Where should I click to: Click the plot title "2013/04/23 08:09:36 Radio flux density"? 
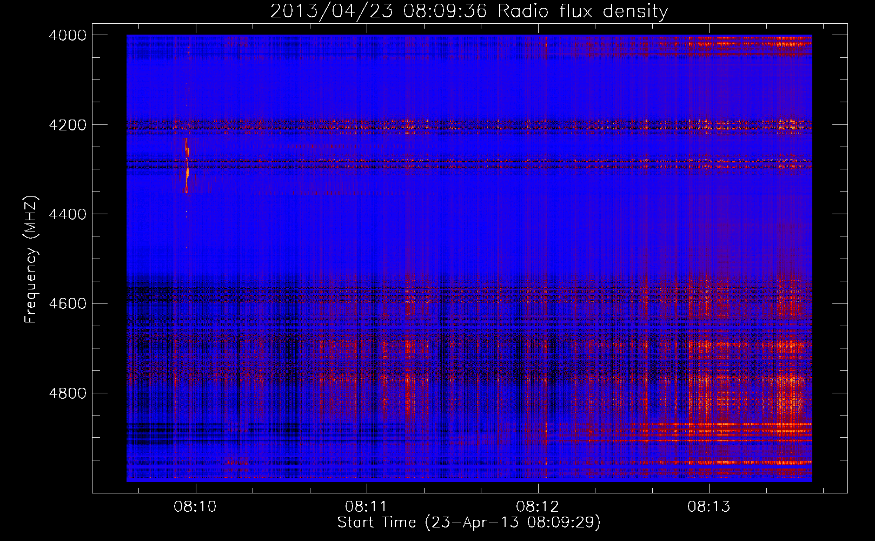(x=469, y=11)
